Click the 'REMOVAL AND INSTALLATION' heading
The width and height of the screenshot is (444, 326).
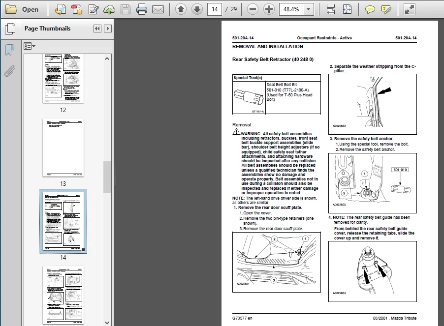click(x=268, y=47)
